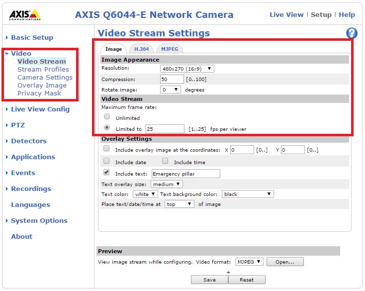The height and width of the screenshot is (291, 365).
Task: Click the blue help question mark icon
Action: coord(352,33)
